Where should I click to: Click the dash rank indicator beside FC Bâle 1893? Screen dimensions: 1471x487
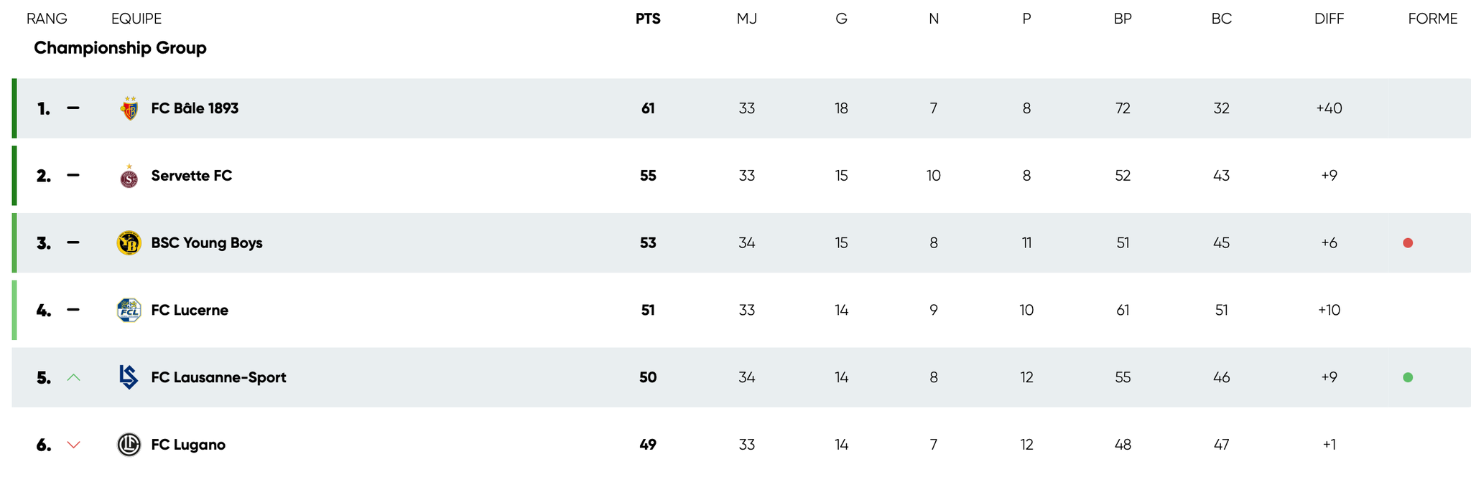pos(74,108)
